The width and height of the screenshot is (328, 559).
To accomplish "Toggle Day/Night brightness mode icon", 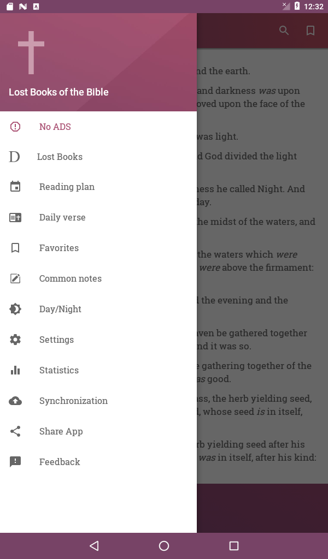I will pos(15,309).
